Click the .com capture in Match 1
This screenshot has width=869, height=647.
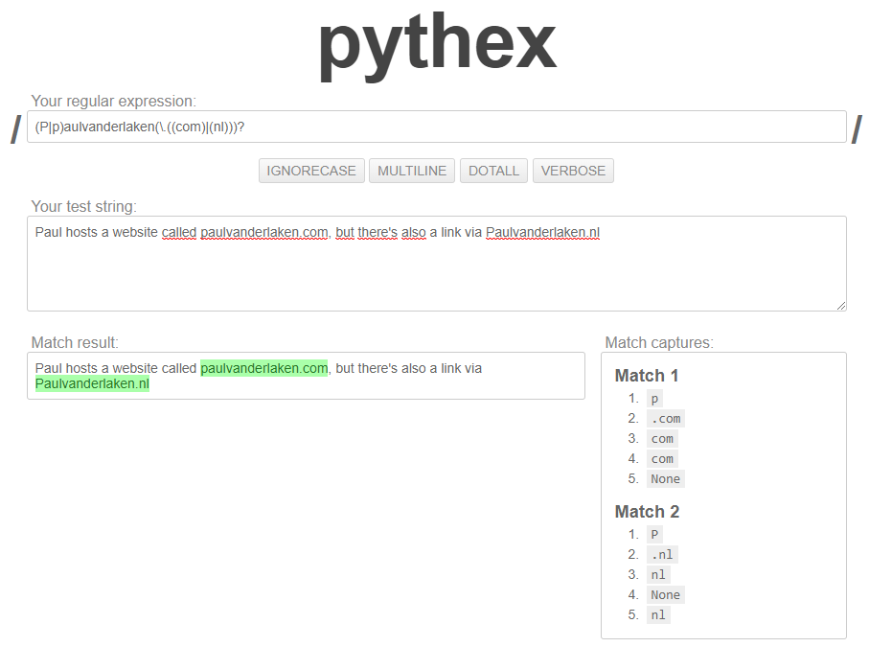tap(665, 419)
